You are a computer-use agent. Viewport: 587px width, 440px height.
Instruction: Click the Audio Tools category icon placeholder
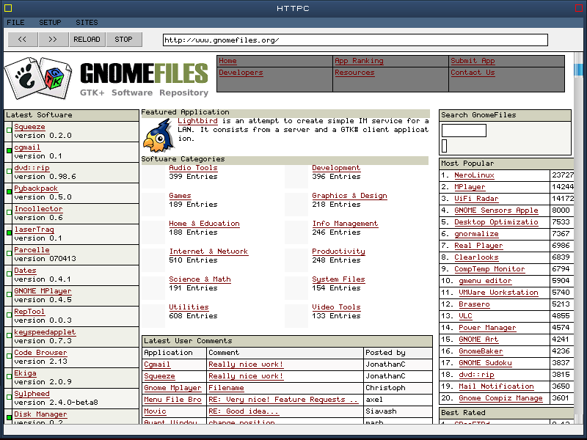pyautogui.click(x=153, y=176)
